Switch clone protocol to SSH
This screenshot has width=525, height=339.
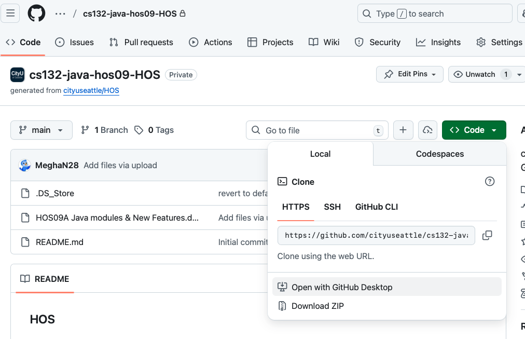(x=332, y=207)
